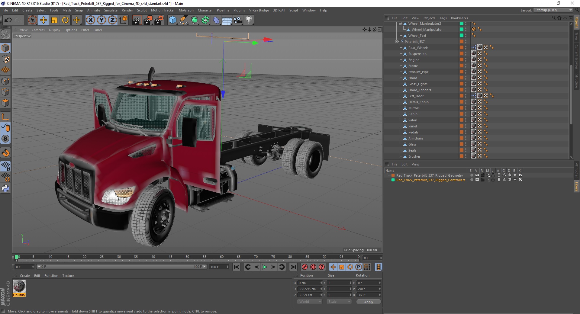Open the MoGraph menu

(x=186, y=10)
